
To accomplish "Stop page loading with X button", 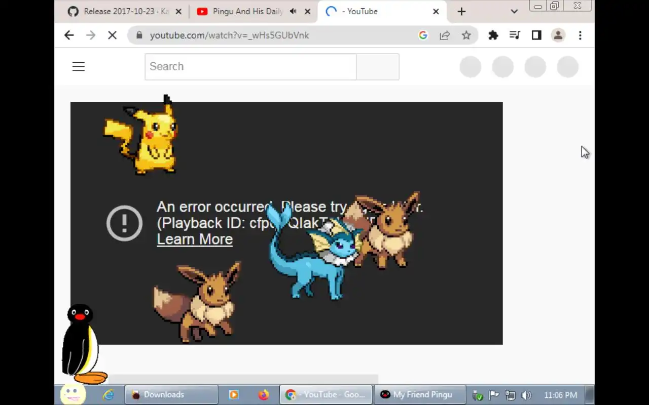I will 112,35.
